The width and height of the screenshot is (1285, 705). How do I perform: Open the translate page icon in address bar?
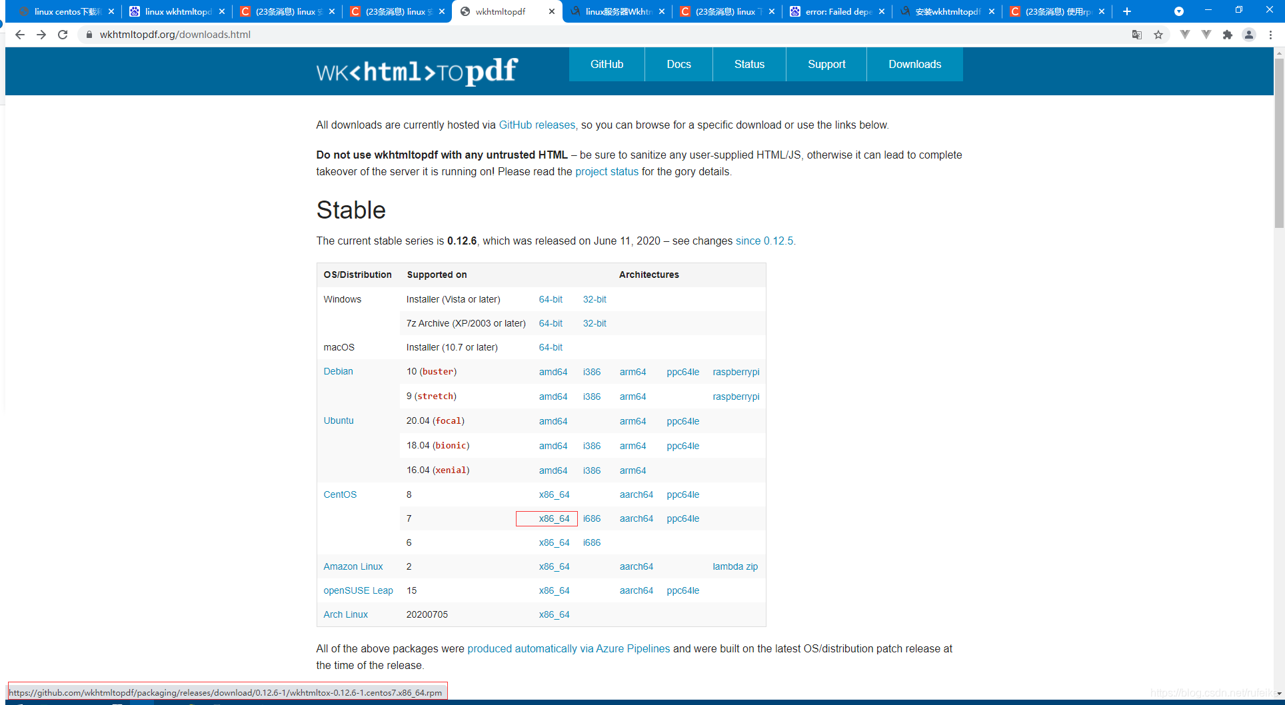tap(1137, 35)
